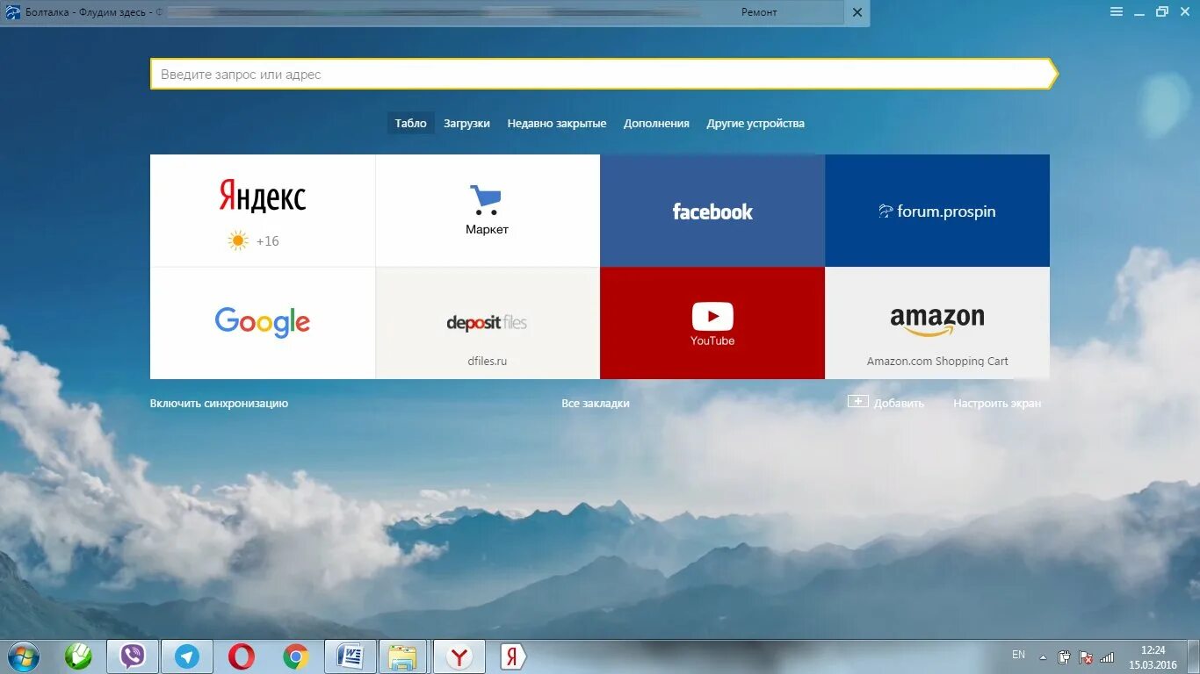Open Viber from the taskbar

(x=133, y=656)
